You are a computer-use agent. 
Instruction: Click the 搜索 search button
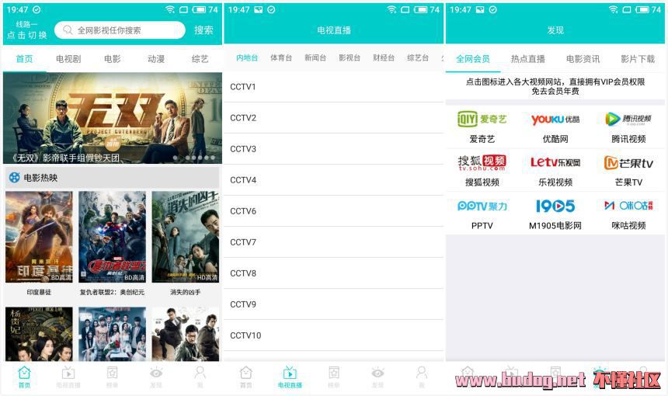pos(204,30)
